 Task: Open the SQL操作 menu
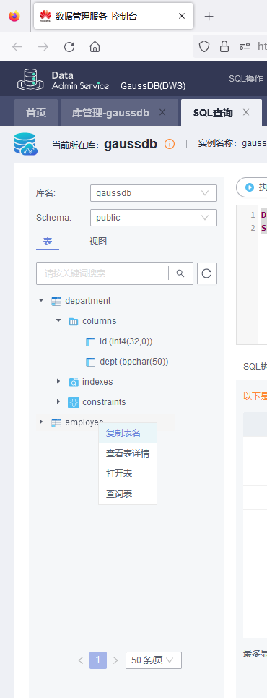point(245,79)
